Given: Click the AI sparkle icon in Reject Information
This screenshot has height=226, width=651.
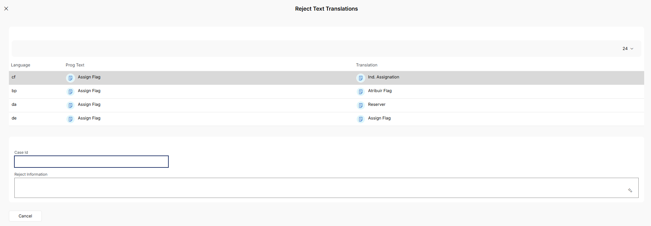Looking at the screenshot, I should coord(630,190).
